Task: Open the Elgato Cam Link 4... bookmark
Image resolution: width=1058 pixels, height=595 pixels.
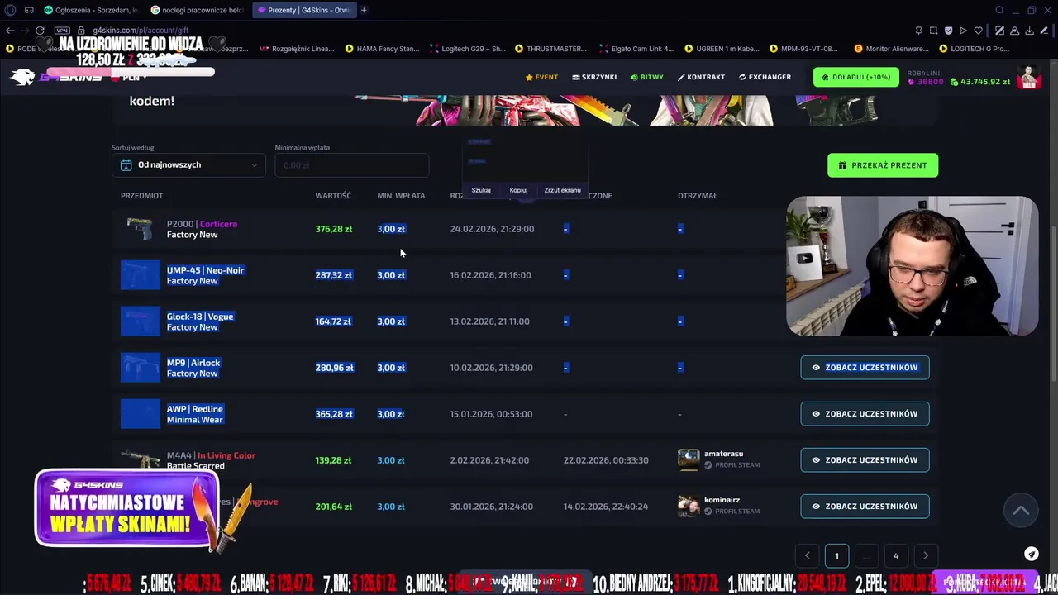Action: 637,49
